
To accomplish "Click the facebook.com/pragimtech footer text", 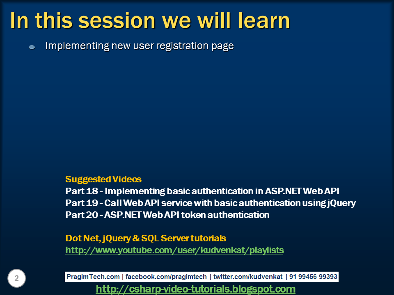I will [x=167, y=277].
